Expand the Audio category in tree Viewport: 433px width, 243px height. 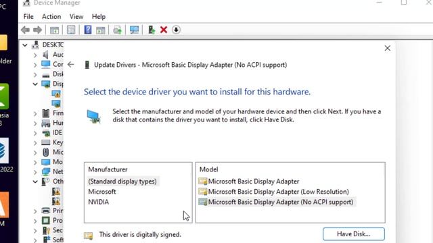[x=35, y=55]
